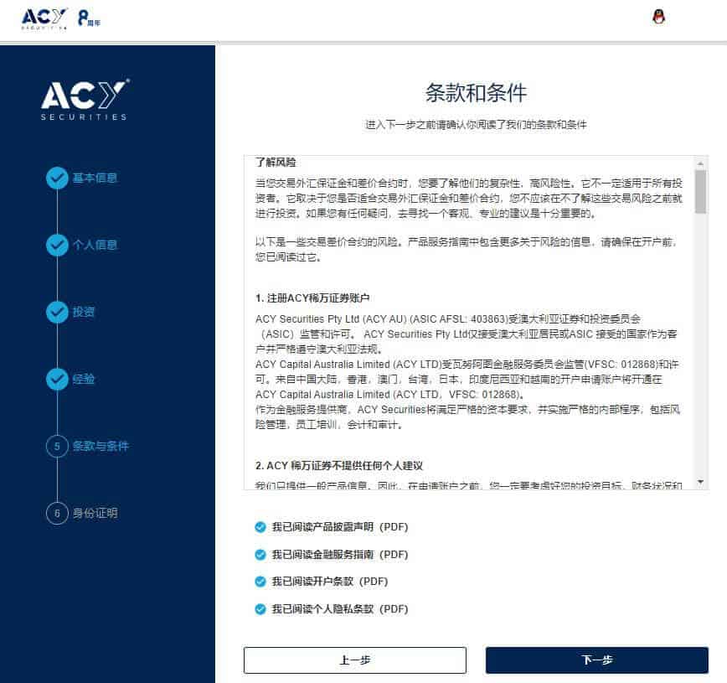The height and width of the screenshot is (683, 727).
Task: Click the terms box scrollbar thumb
Action: [700, 192]
